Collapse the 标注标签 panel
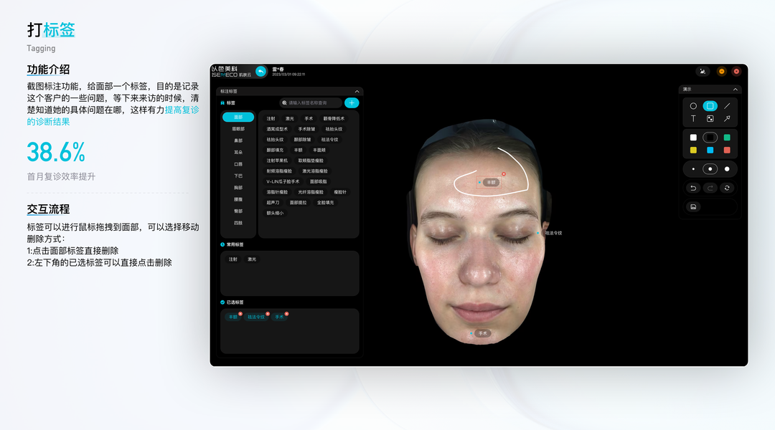Screen dimensions: 775x430 click(357, 91)
